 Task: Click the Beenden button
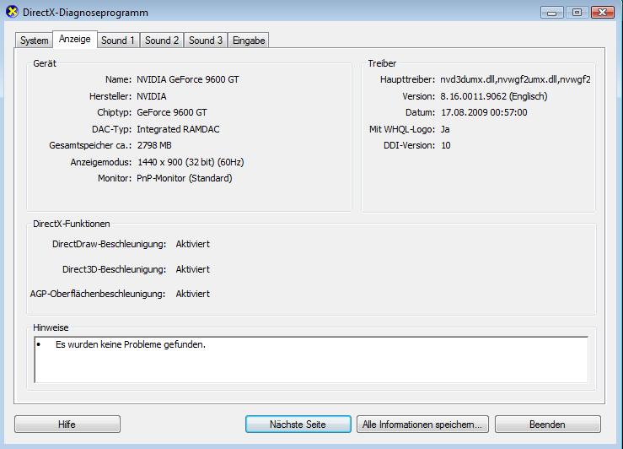(547, 425)
